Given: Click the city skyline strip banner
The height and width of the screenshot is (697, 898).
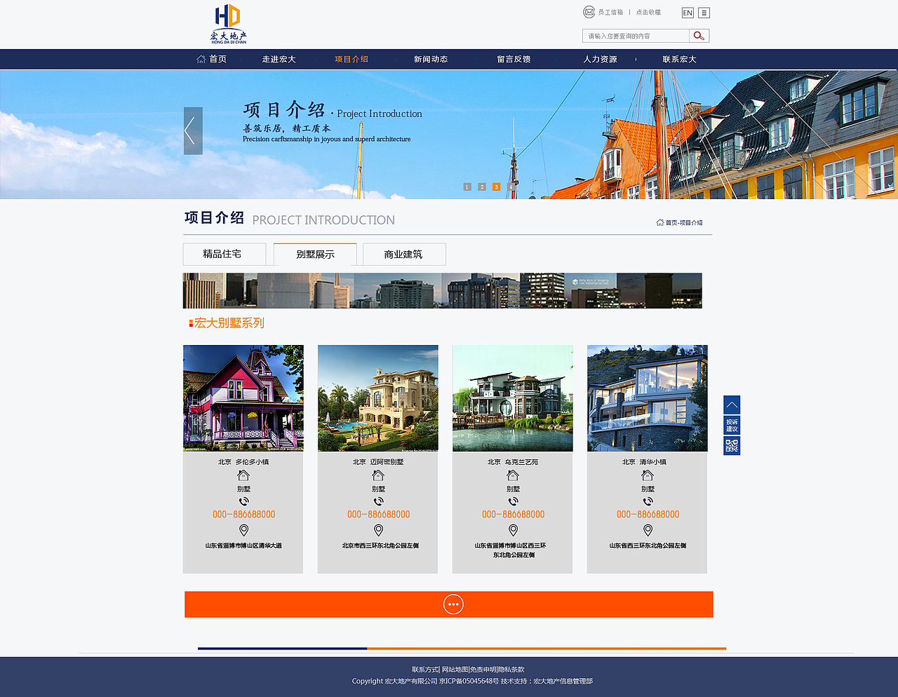Looking at the screenshot, I should (x=443, y=290).
